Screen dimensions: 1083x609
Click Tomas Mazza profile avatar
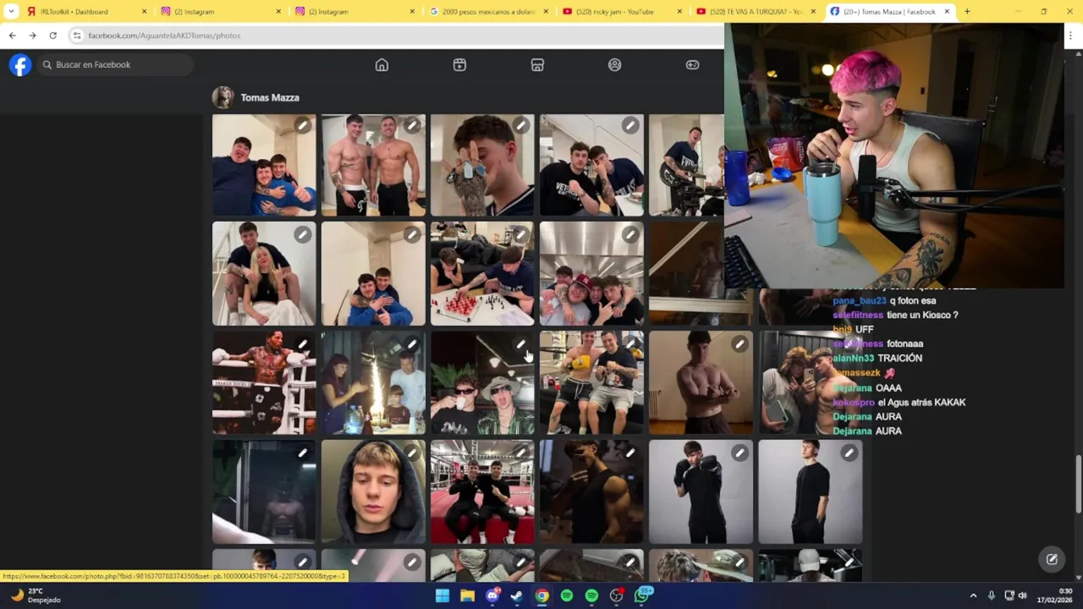point(223,97)
